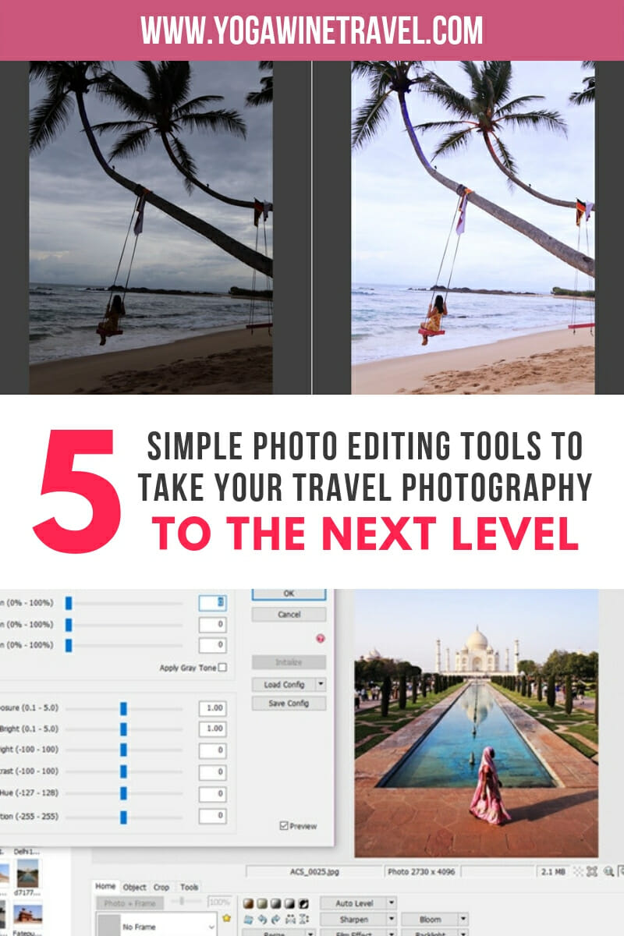Apply the rightmost black-white vignette preset icon

coord(304,902)
